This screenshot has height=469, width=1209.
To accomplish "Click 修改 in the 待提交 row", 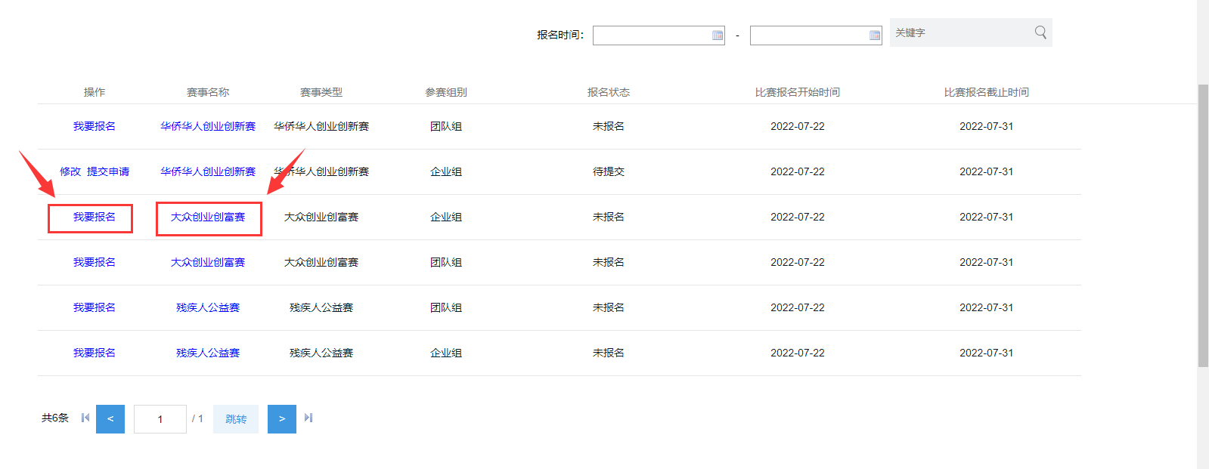I will click(70, 171).
